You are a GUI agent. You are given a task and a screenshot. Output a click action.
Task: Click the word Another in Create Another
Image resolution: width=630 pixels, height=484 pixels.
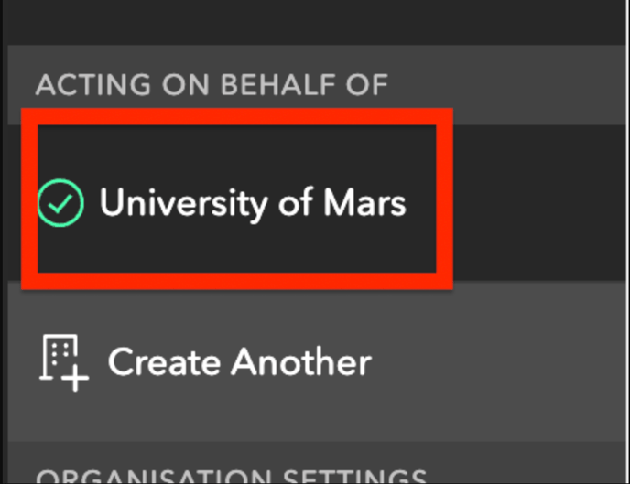301,362
